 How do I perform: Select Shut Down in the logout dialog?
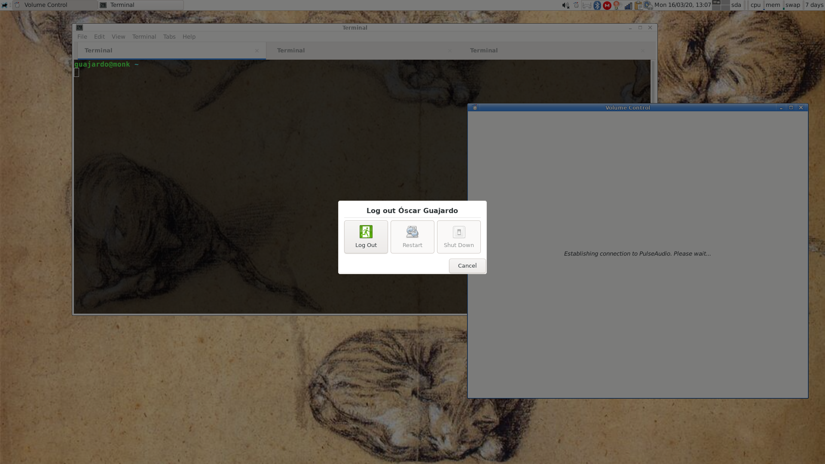458,237
